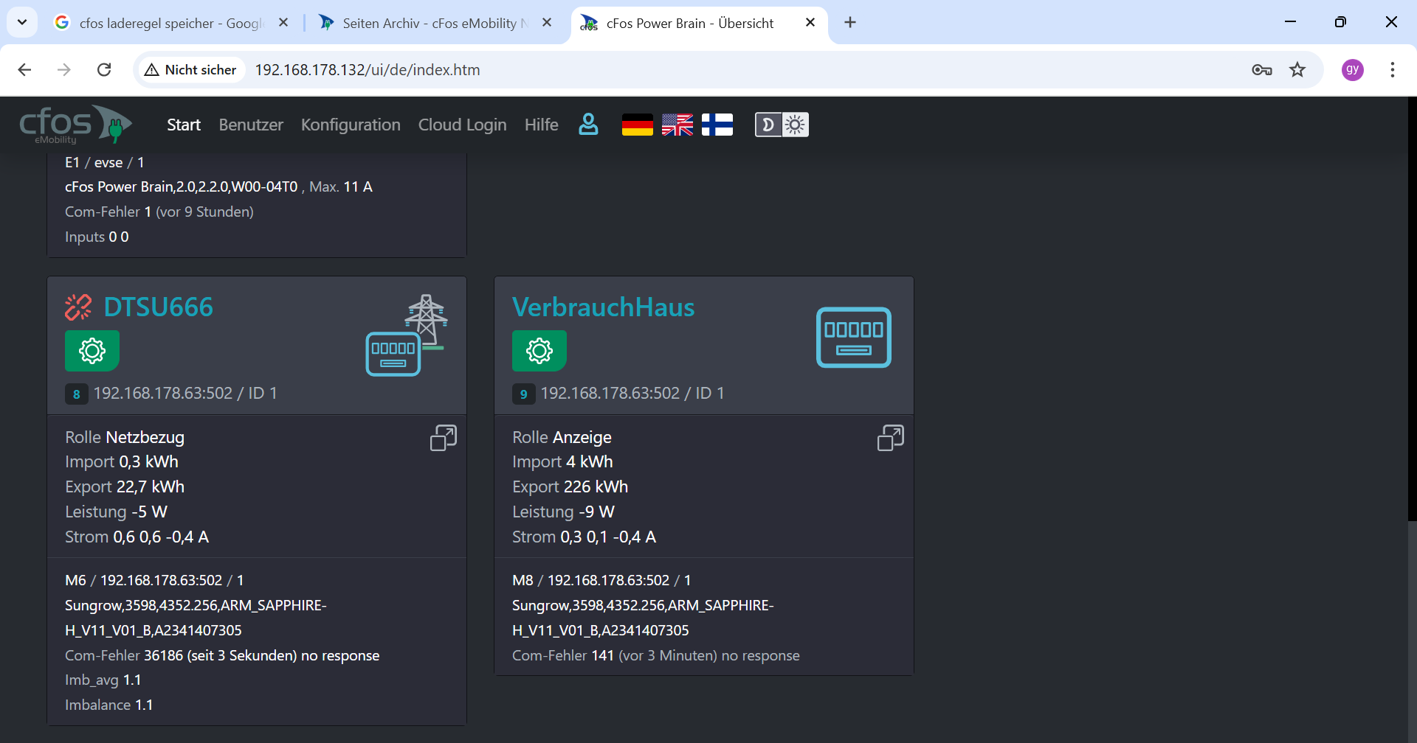
Task: Open VerbrauchHaus details popout icon
Action: coord(891,438)
